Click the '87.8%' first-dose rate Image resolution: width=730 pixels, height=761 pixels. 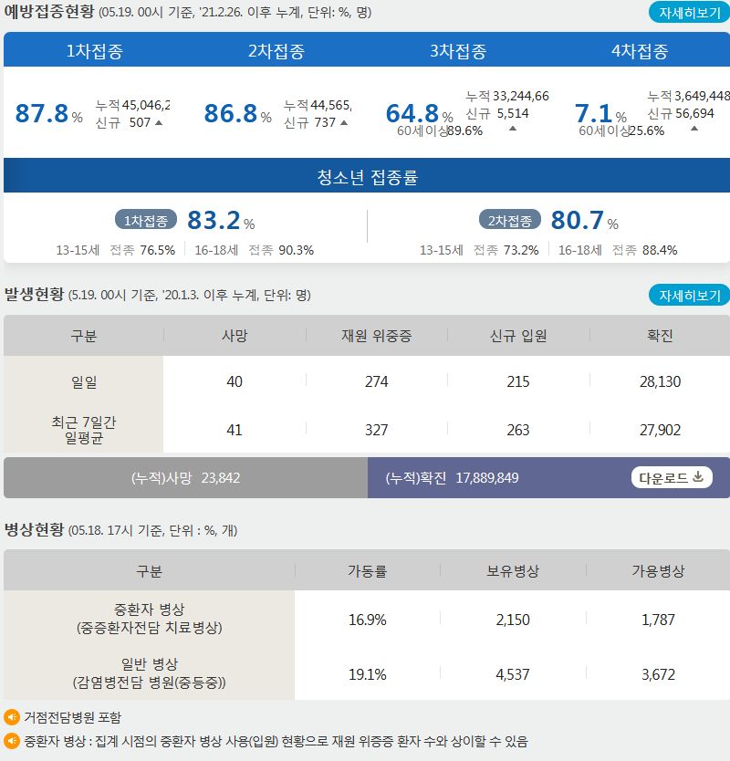[x=48, y=113]
